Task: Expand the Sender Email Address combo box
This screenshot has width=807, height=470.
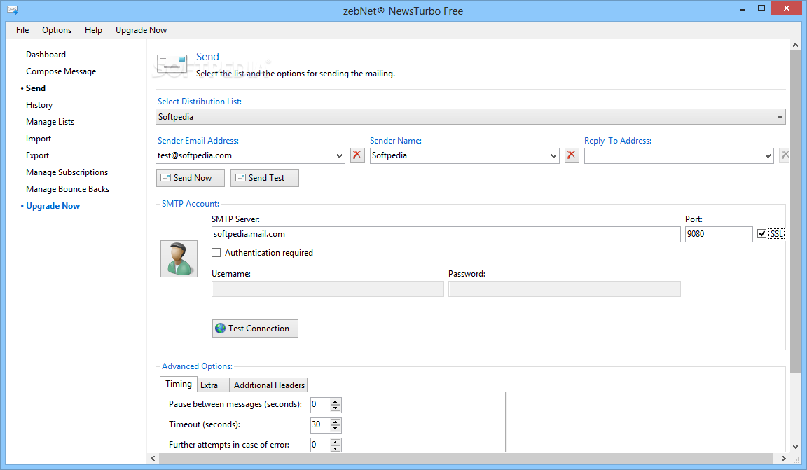Action: tap(339, 155)
